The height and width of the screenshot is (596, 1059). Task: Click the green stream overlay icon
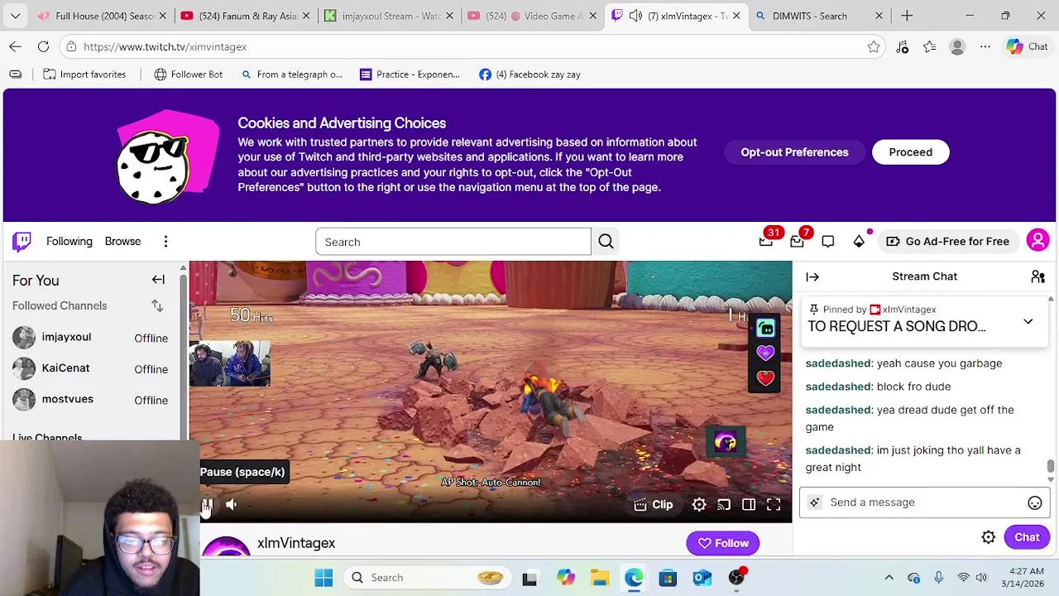click(765, 329)
